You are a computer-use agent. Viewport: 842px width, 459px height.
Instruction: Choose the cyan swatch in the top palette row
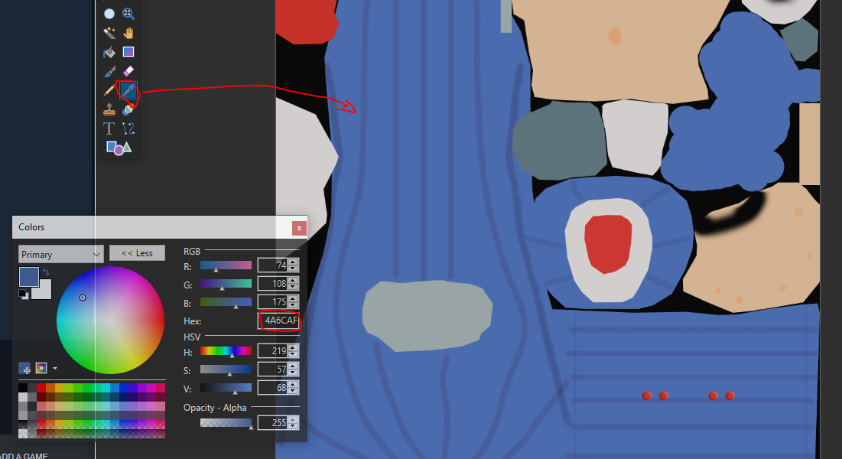106,388
